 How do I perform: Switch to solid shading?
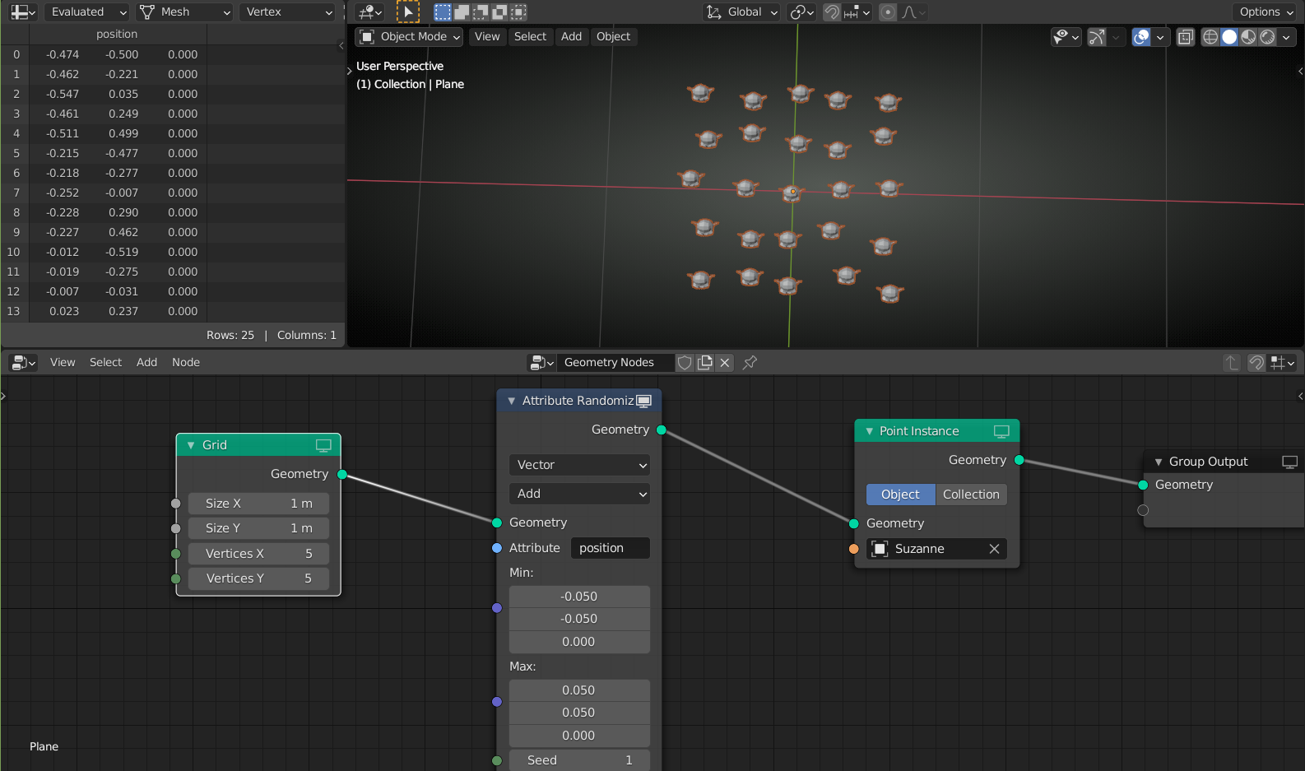[x=1229, y=37]
